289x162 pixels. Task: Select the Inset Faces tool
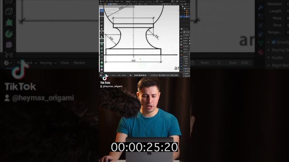click(x=102, y=48)
